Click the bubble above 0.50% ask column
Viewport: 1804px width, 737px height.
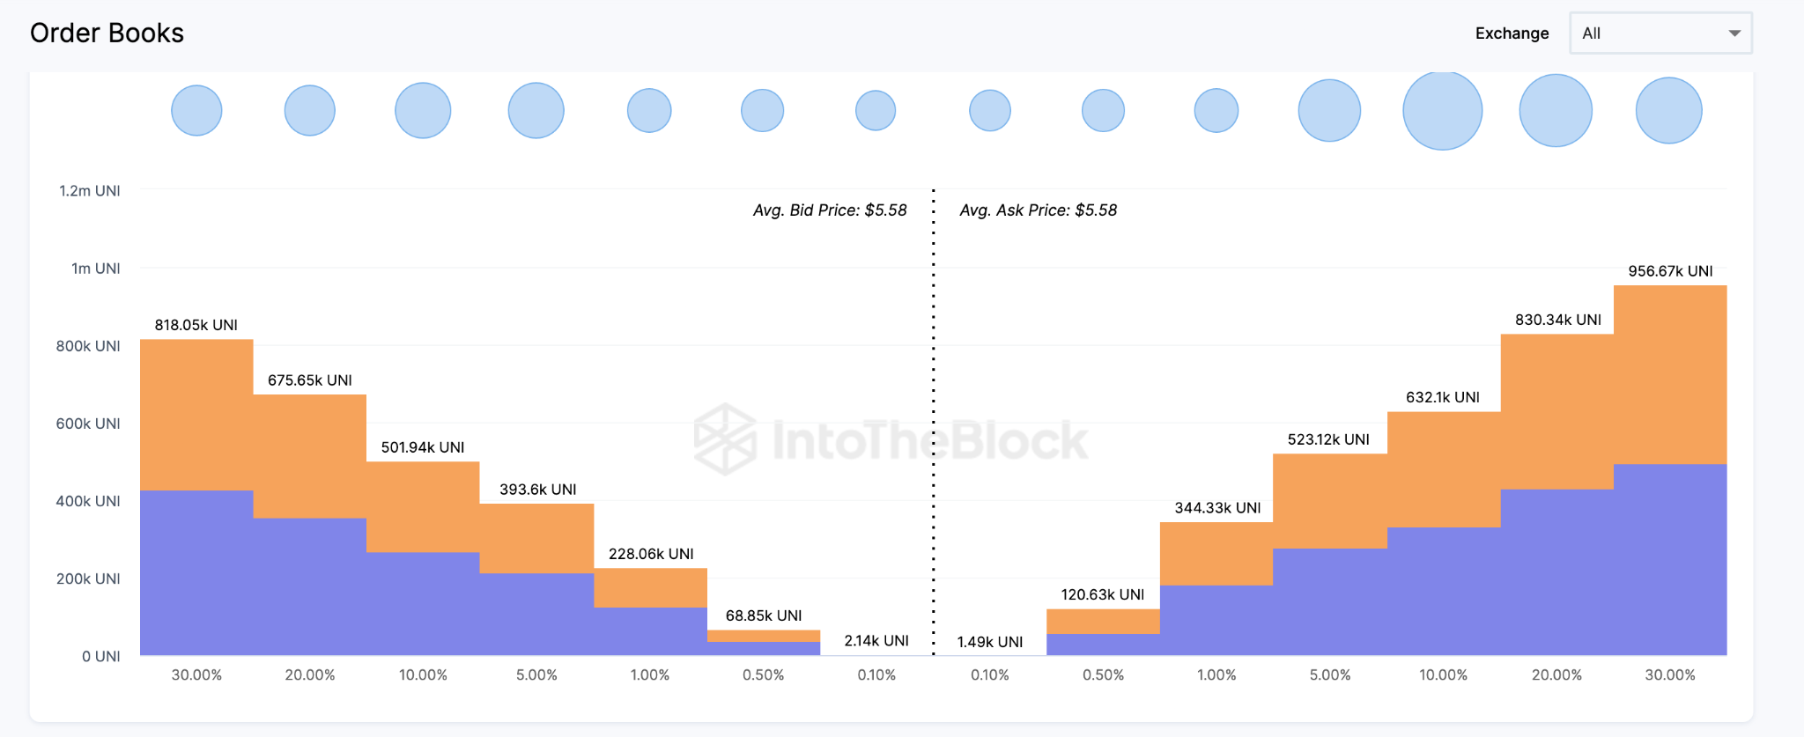(x=1103, y=110)
